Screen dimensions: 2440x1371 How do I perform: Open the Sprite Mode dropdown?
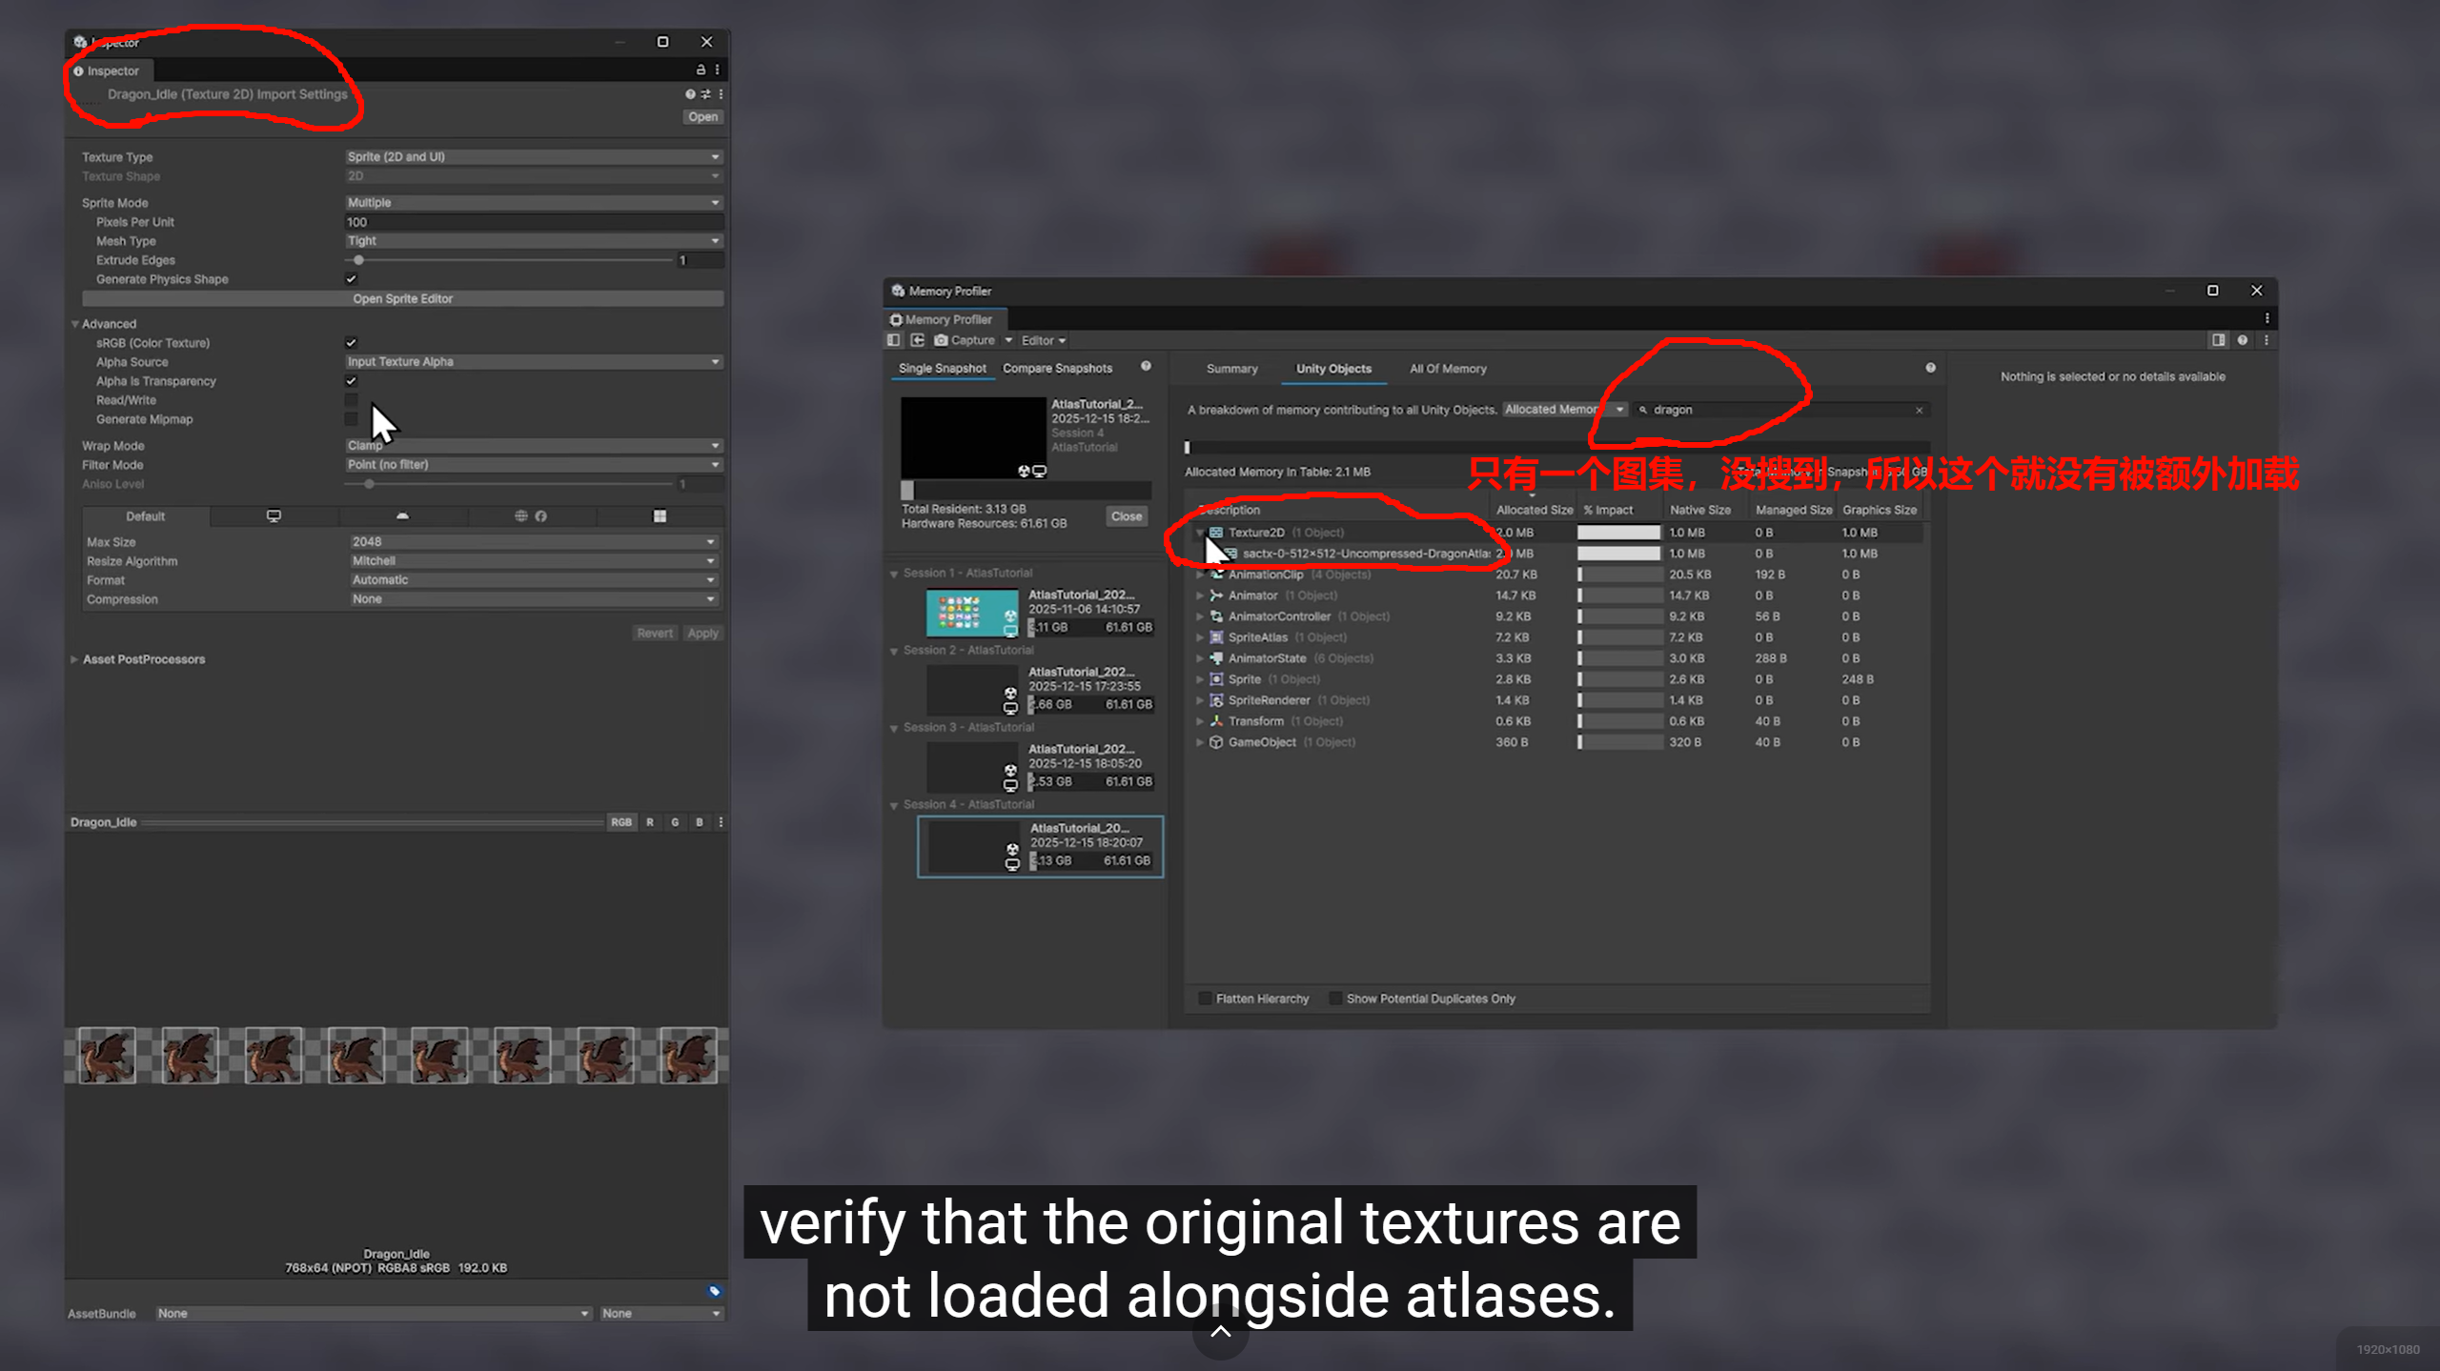533,202
